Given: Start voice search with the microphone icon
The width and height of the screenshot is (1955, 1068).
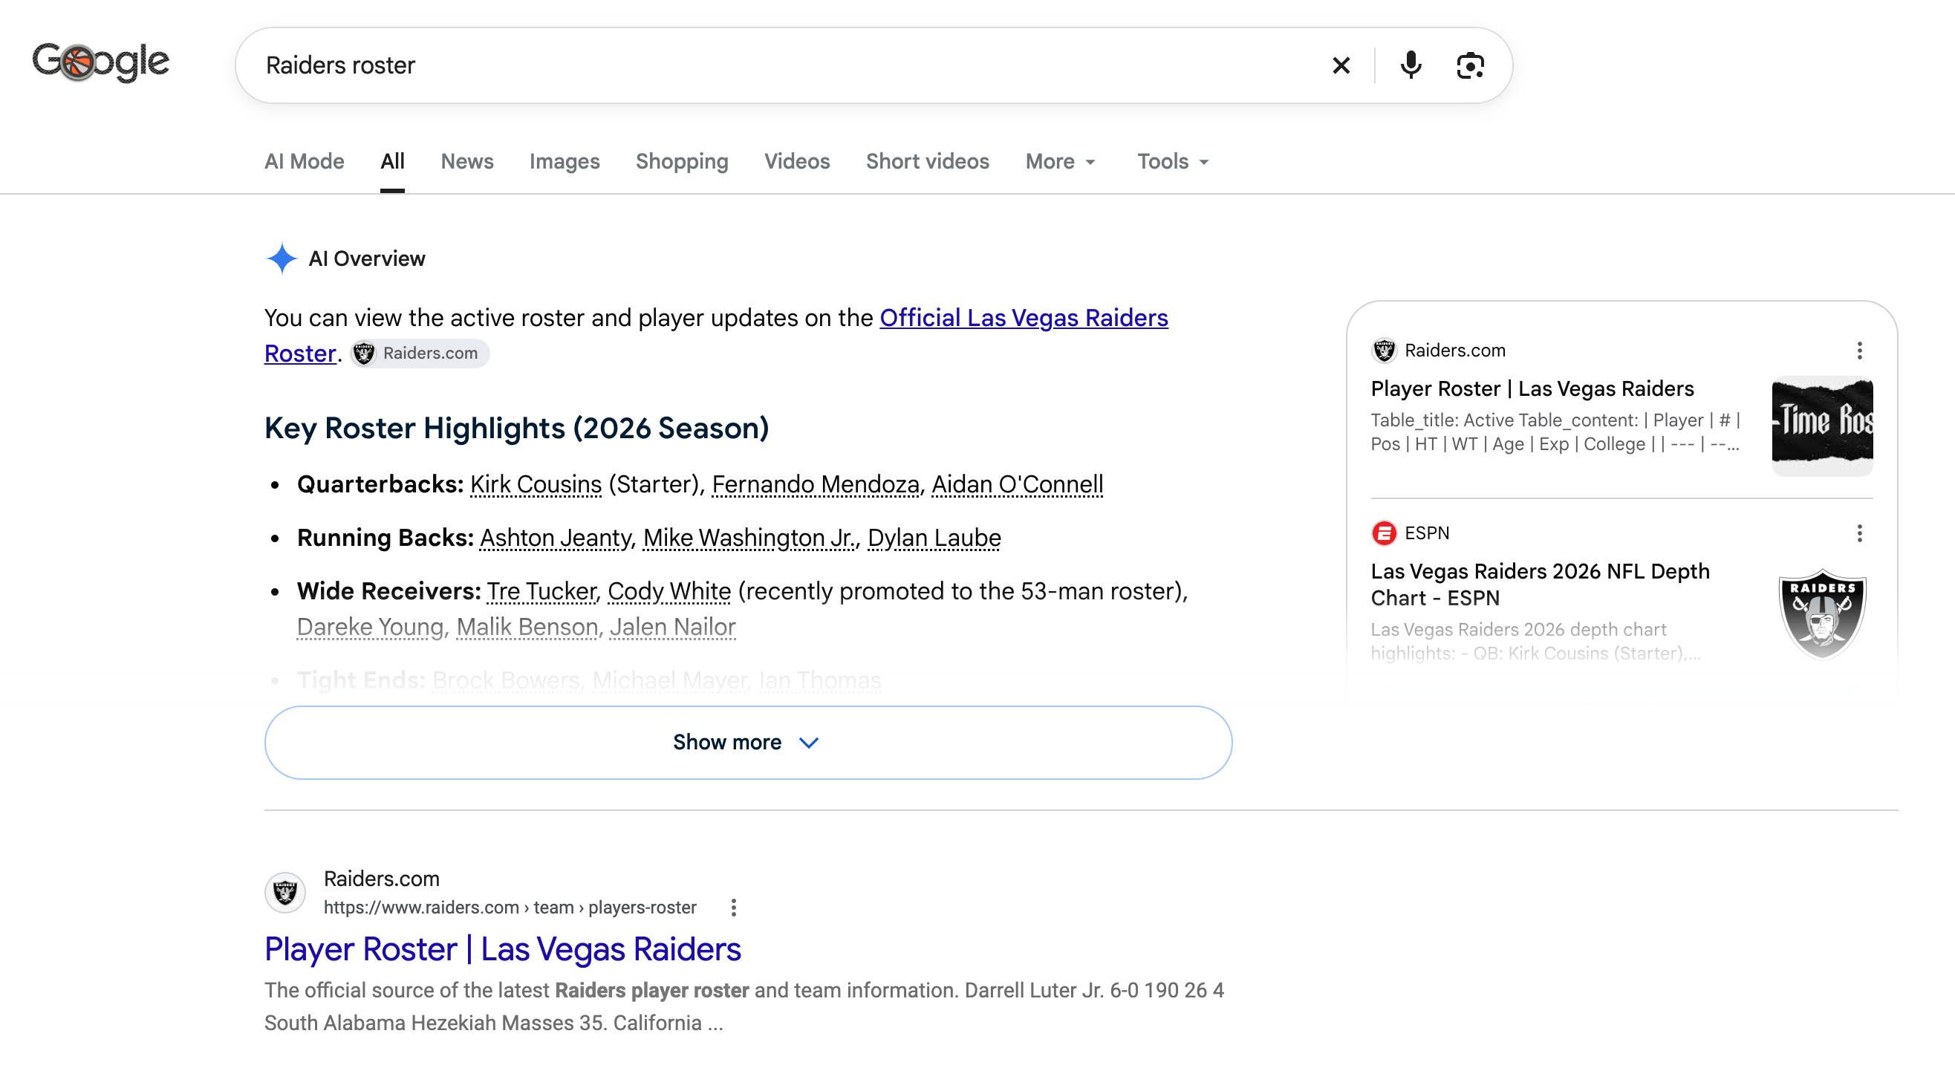Looking at the screenshot, I should coord(1410,65).
